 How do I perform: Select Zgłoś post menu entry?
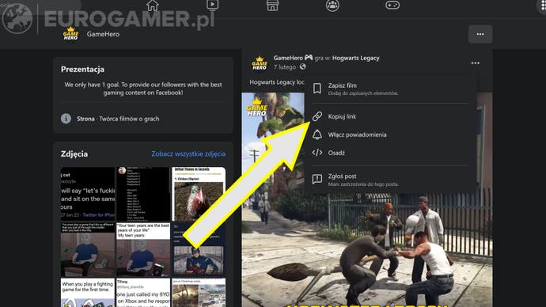[x=389, y=180]
